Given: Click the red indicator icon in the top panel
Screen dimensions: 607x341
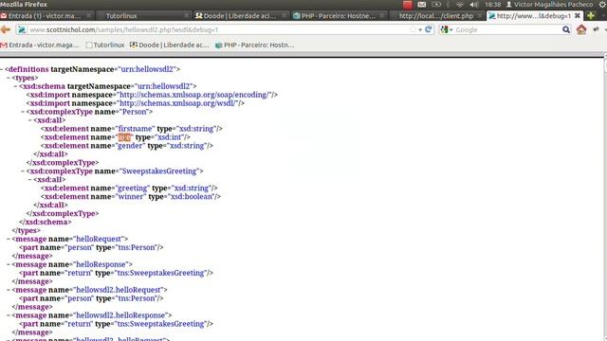Looking at the screenshot, I should [x=407, y=4].
